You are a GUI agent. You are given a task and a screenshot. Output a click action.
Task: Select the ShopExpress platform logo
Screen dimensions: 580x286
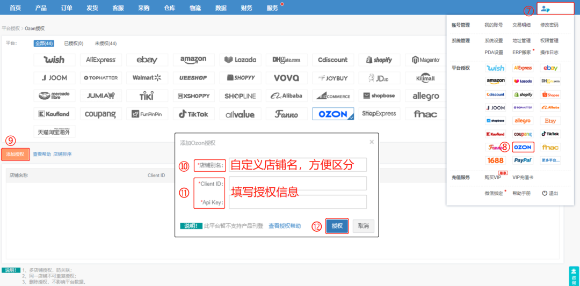pos(379,114)
